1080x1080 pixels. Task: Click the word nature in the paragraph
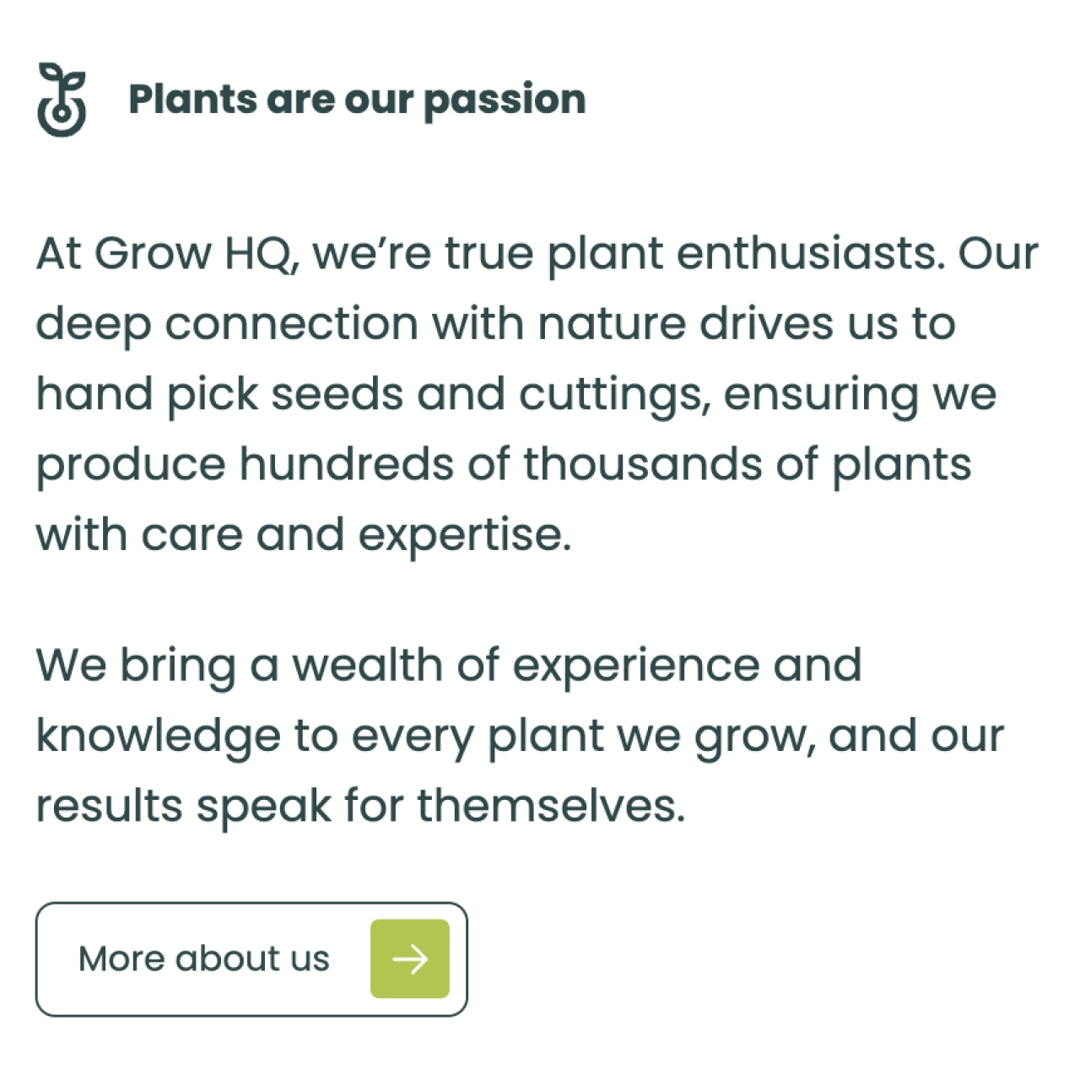pos(612,325)
